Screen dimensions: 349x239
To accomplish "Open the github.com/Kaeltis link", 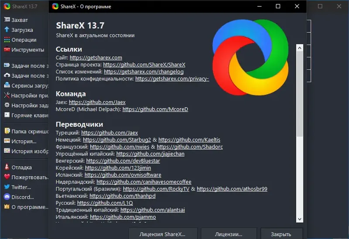I will pyautogui.click(x=189, y=140).
